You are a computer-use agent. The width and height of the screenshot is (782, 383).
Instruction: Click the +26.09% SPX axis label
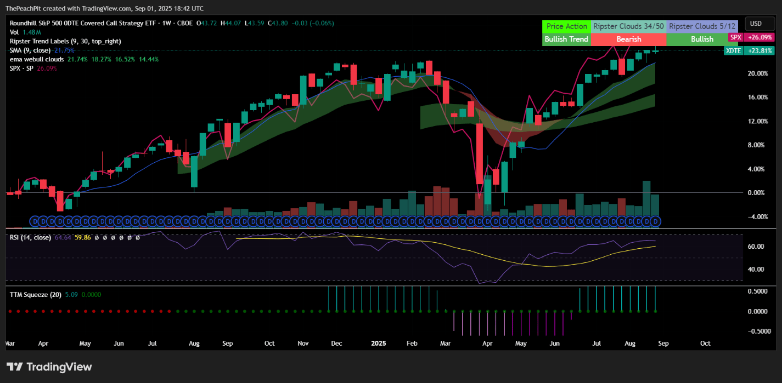pyautogui.click(x=760, y=37)
